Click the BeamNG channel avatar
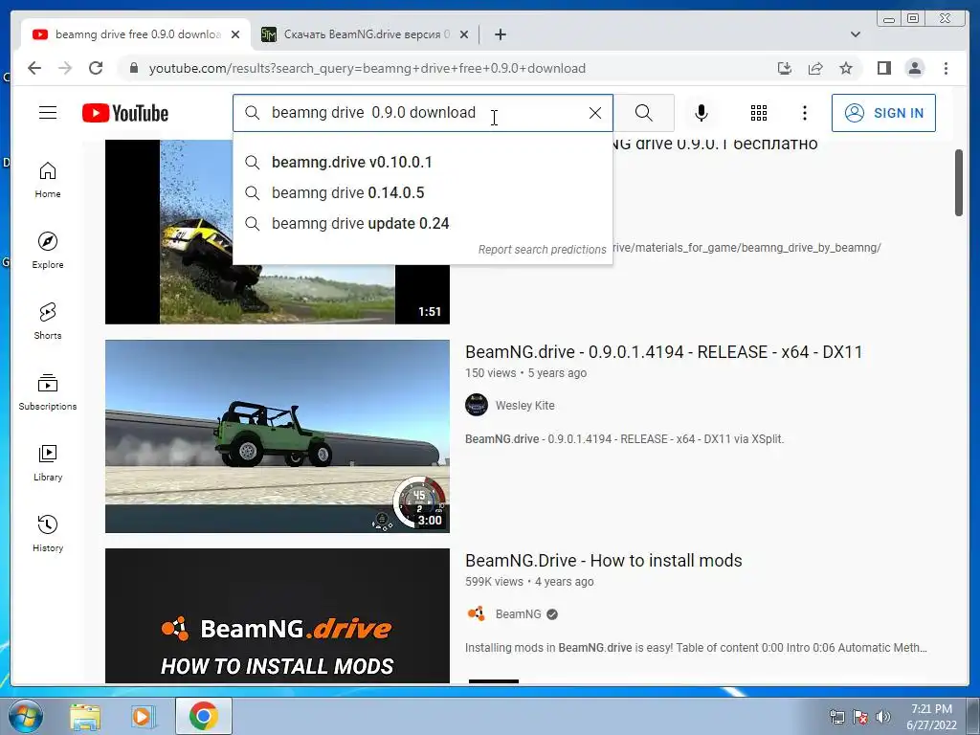 (x=477, y=613)
